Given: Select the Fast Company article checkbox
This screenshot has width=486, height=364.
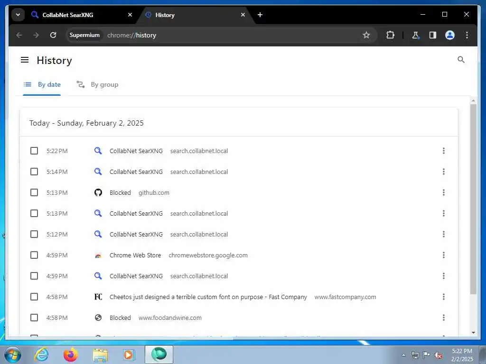Looking at the screenshot, I should pyautogui.click(x=34, y=297).
